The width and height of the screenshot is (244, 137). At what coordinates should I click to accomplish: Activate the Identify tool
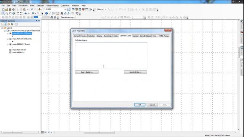(47, 14)
